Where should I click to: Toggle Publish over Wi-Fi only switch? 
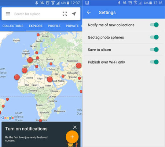[x=154, y=62]
